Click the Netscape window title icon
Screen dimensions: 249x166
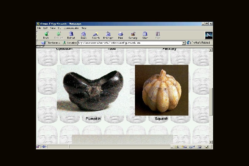coord(38,24)
